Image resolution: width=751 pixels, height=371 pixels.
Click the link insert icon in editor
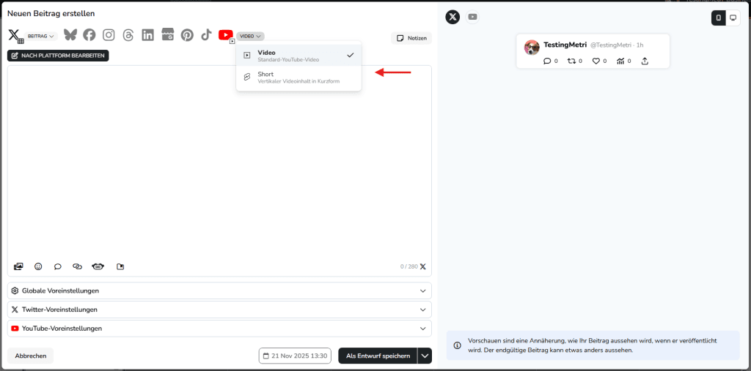(x=77, y=266)
